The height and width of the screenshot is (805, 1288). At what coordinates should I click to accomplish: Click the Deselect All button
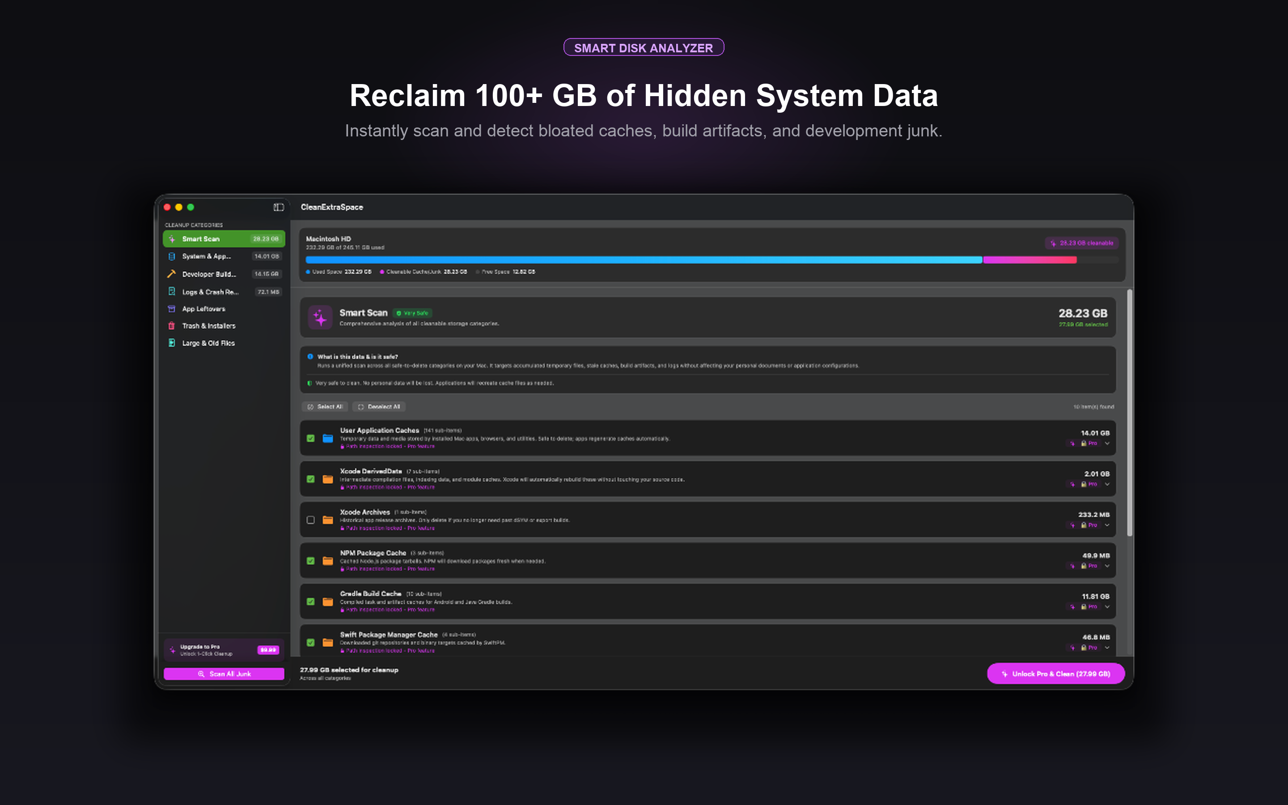pyautogui.click(x=379, y=407)
